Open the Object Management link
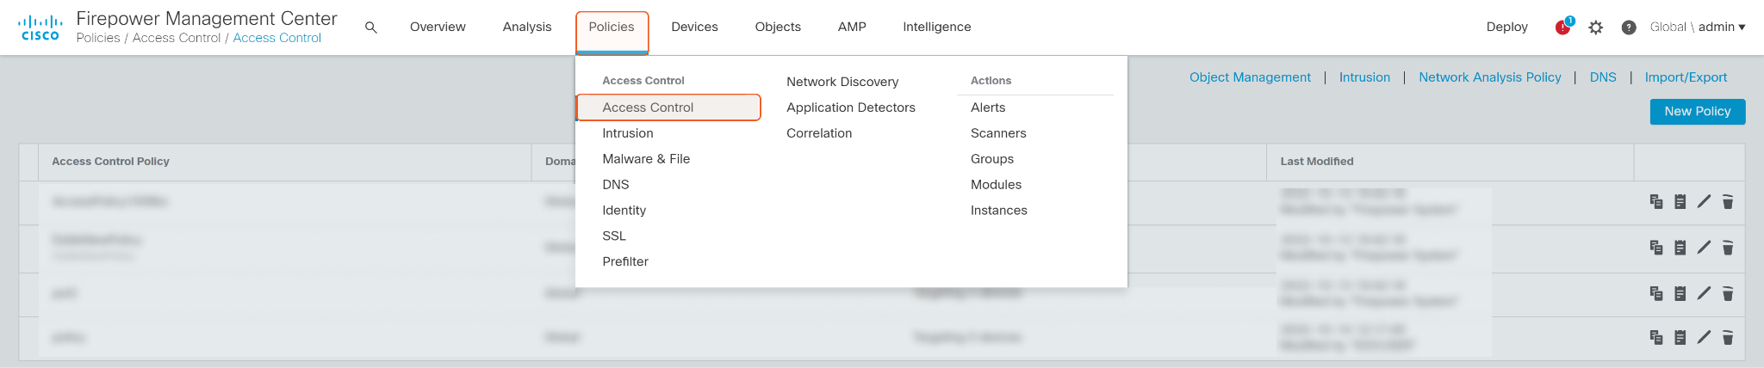Screen dimensions: 1764x368 (x=1250, y=77)
